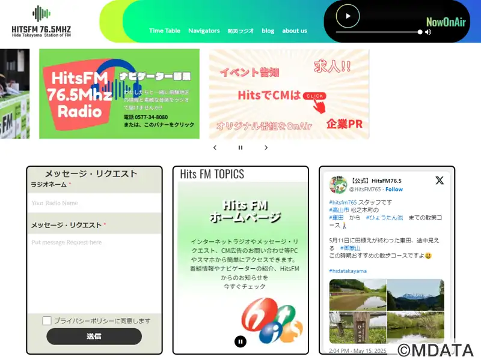
Task: Go to the Navigators page
Action: (204, 31)
